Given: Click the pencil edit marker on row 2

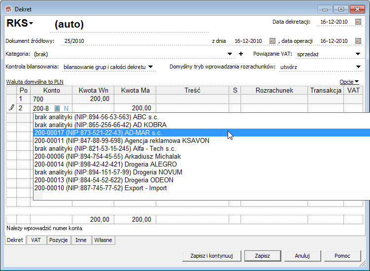Looking at the screenshot, I should coord(11,108).
